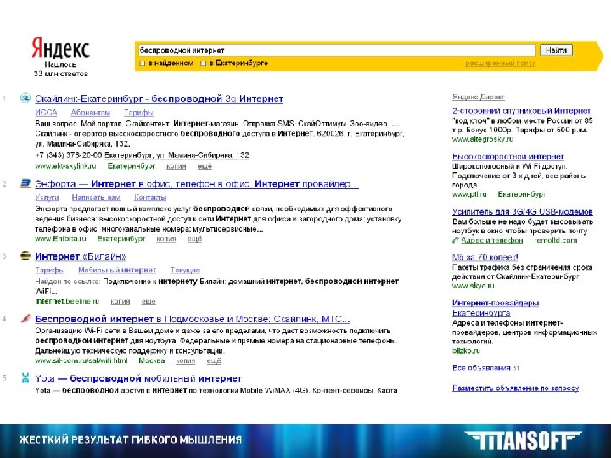
Task: Open the Интернет «Билайн» result title
Action: click(x=81, y=256)
